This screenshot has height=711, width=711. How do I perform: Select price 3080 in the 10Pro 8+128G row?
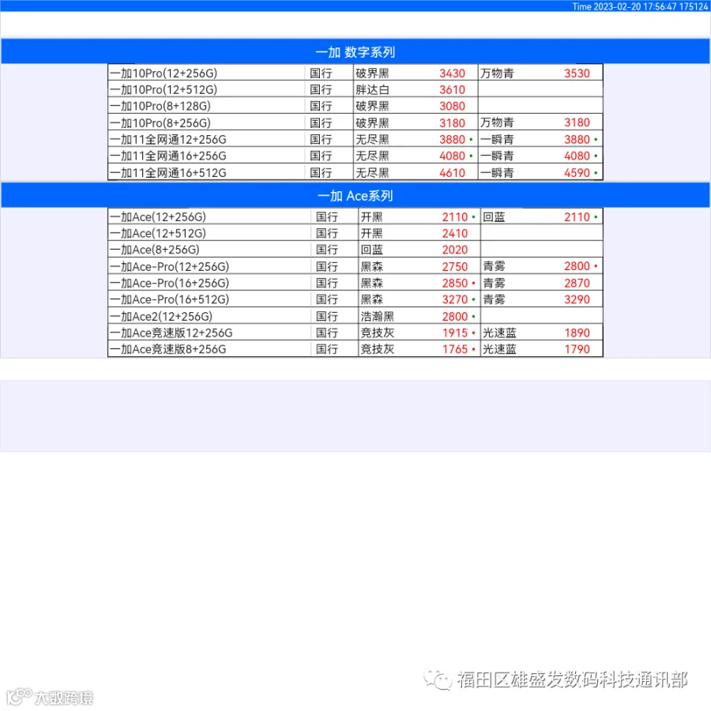click(x=452, y=106)
